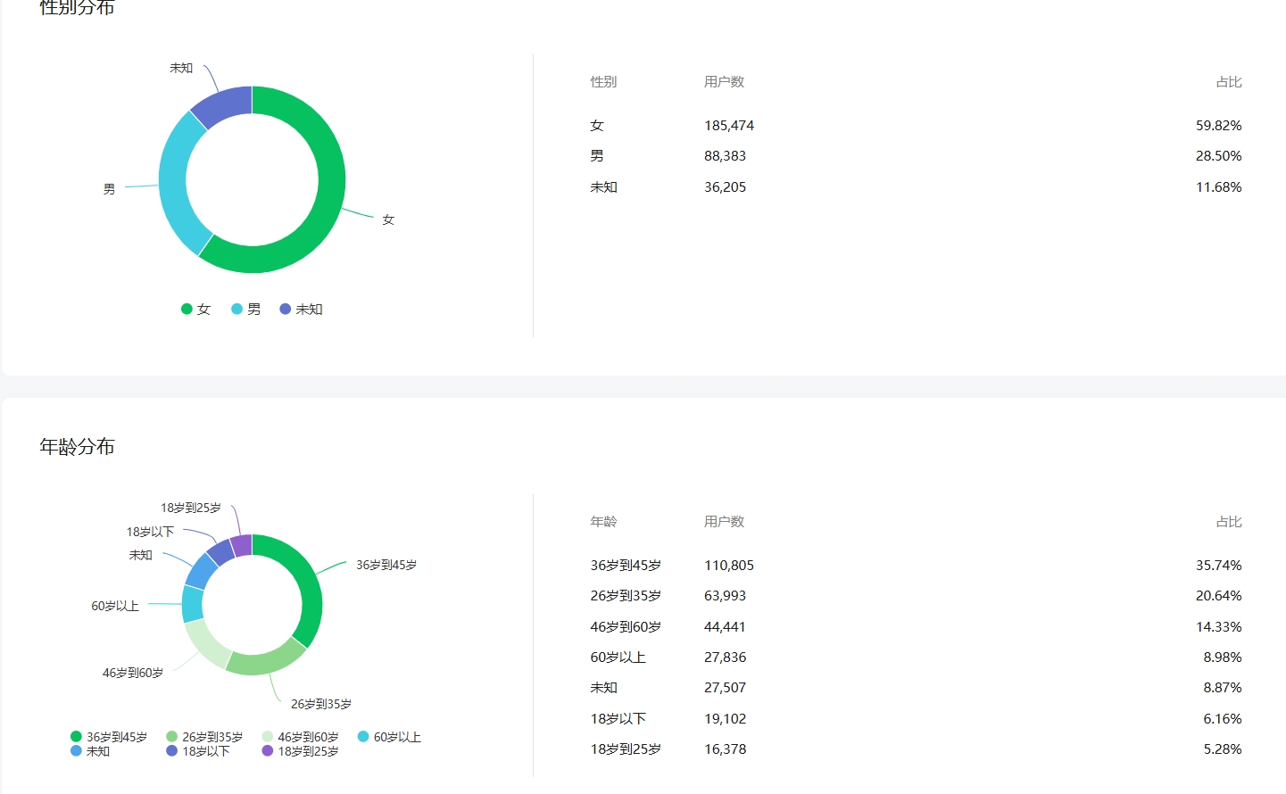The width and height of the screenshot is (1286, 794).
Task: Toggle the 60岁以上 legend item
Action: click(x=389, y=737)
